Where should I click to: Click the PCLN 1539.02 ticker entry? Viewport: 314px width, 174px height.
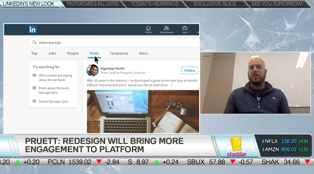click(83, 162)
